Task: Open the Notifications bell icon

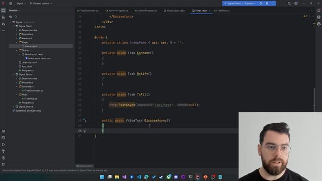Action: click(x=318, y=11)
